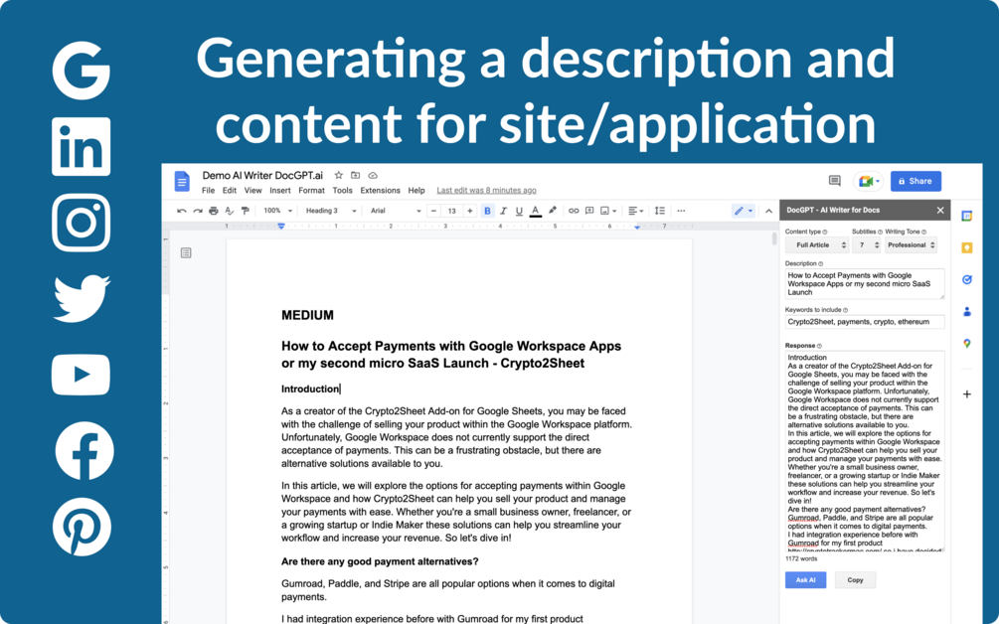This screenshot has height=624, width=999.
Task: Open the Extensions menu
Action: [381, 191]
